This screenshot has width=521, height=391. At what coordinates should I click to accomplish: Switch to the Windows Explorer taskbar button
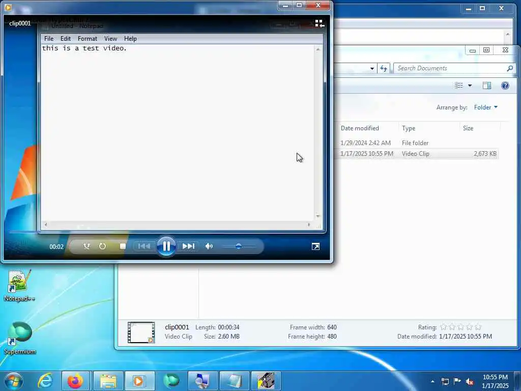108,381
